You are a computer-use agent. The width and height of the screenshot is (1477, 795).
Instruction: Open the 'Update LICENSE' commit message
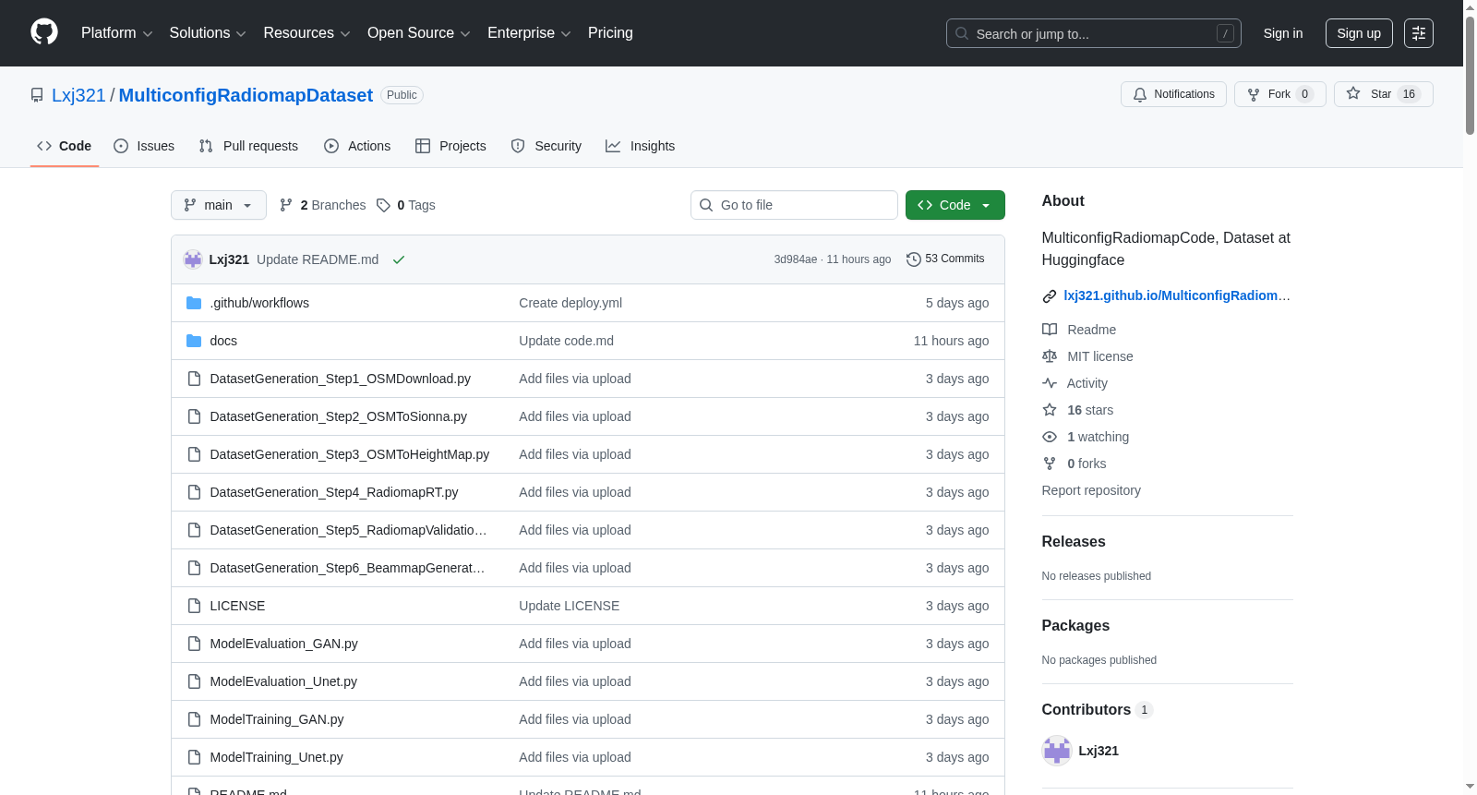pos(570,606)
